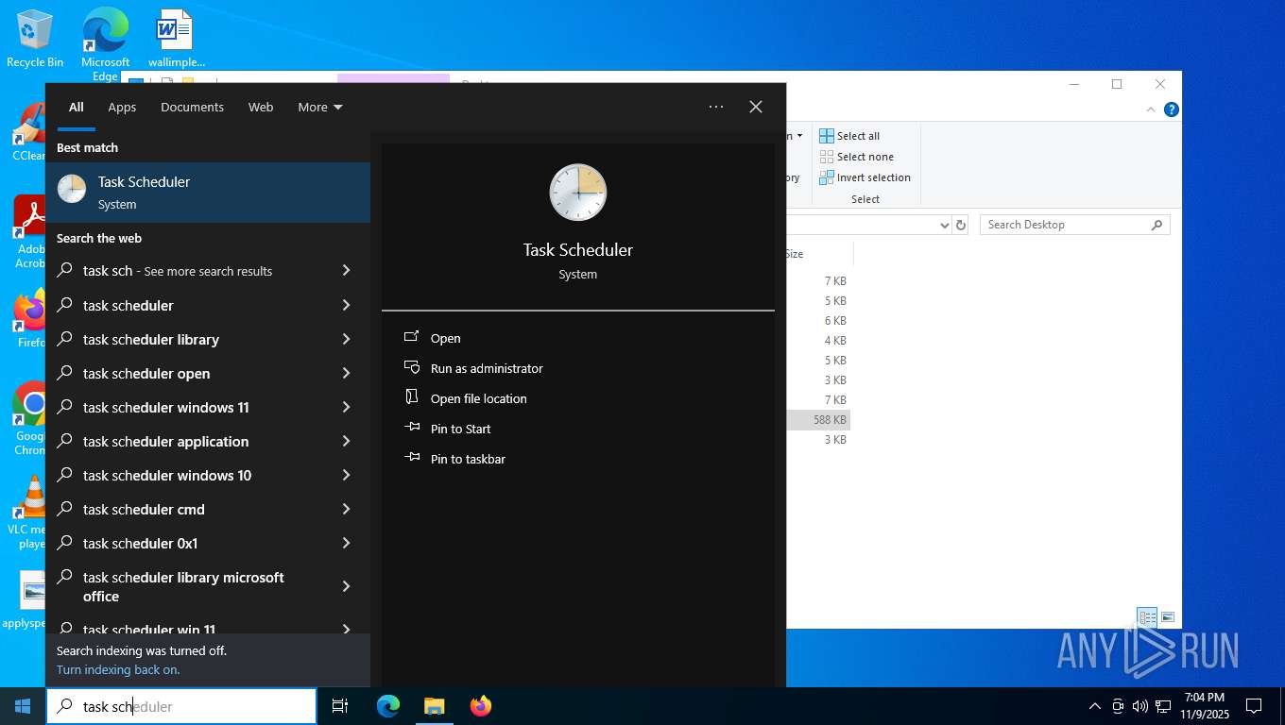Show hidden system tray icons

[1095, 706]
